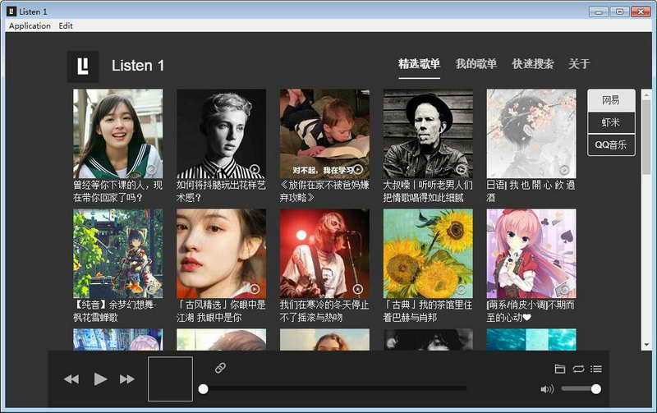Switch to the 精选歌单 tab

coord(419,64)
